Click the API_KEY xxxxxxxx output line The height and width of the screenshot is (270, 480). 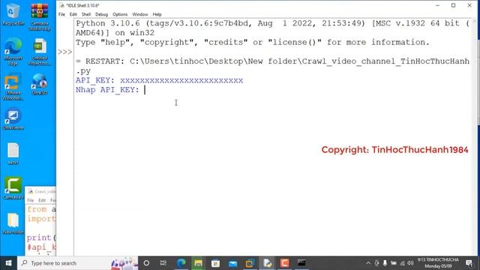click(x=159, y=80)
